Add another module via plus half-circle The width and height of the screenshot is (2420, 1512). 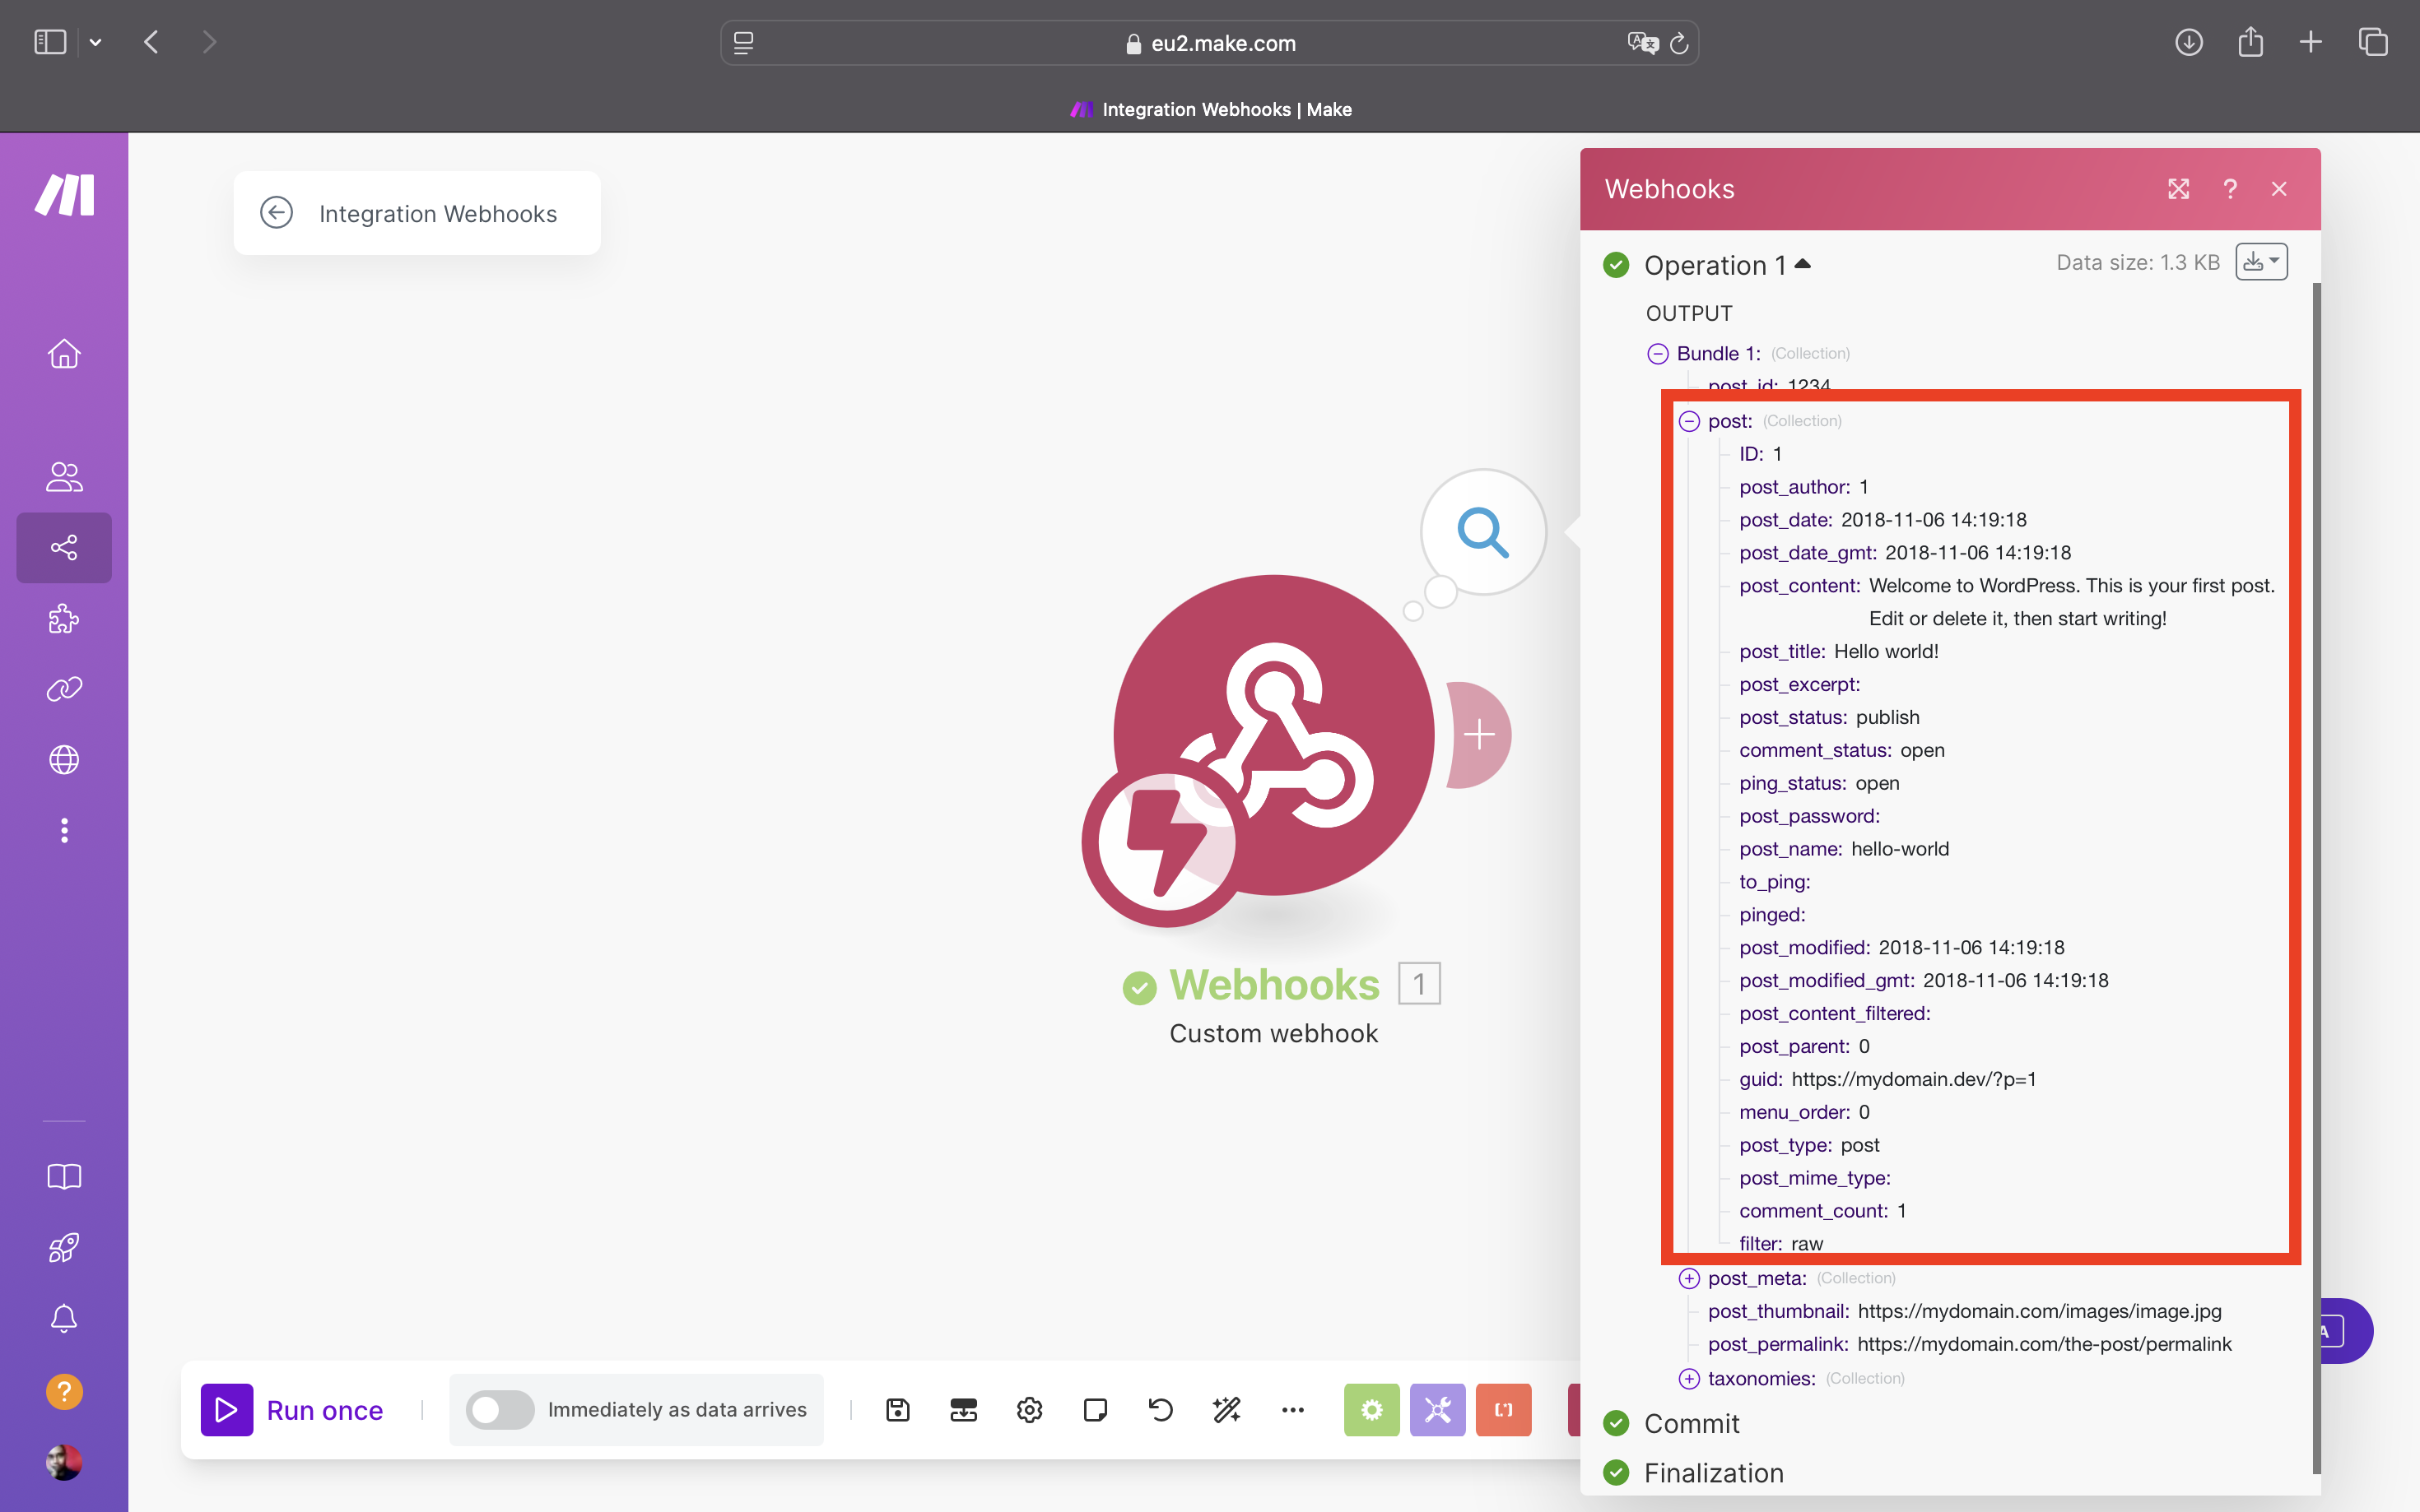(x=1480, y=735)
